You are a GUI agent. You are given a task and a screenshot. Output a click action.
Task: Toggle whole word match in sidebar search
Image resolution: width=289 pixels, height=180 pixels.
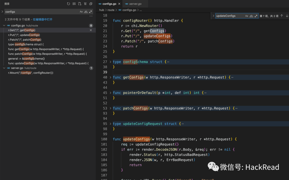pos(86,12)
